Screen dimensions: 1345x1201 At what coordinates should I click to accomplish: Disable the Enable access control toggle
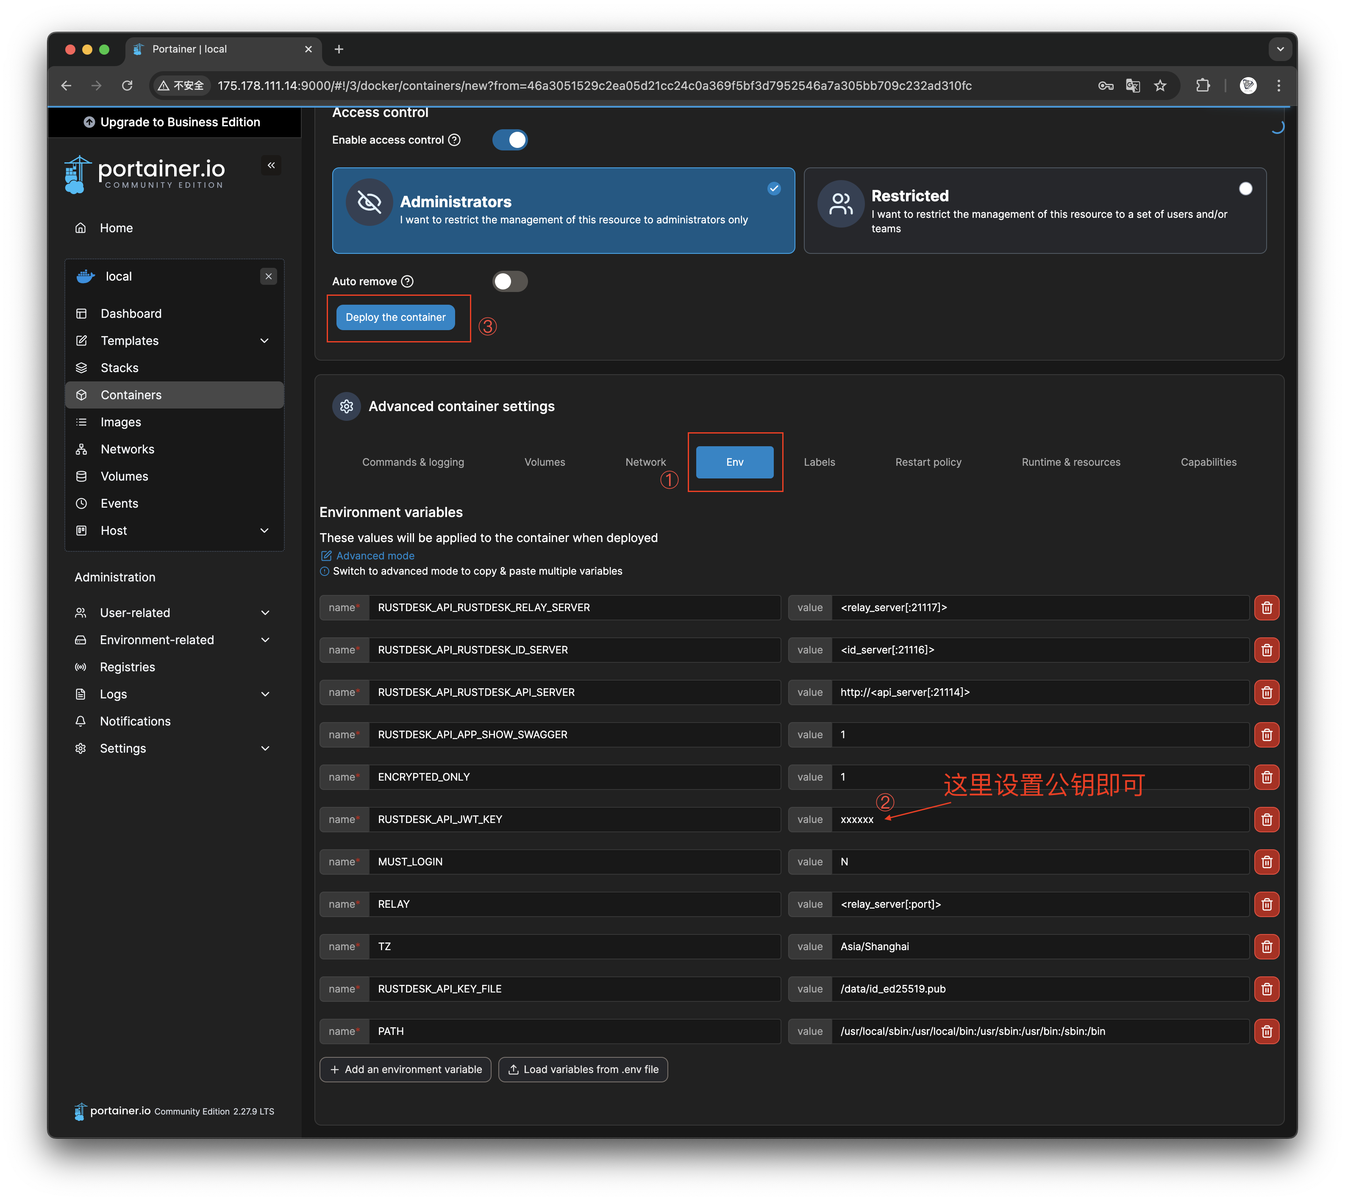[510, 140]
